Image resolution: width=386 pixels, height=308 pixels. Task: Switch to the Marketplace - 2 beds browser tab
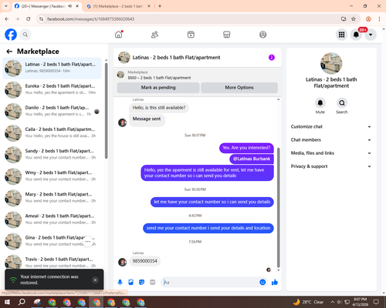[118, 6]
